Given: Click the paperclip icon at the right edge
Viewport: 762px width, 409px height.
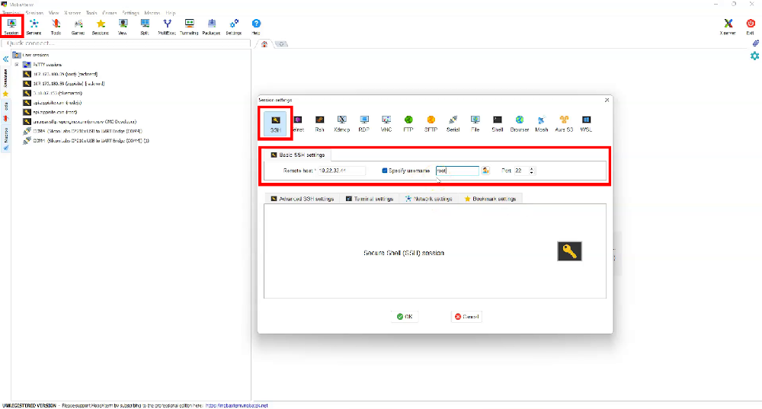Looking at the screenshot, I should (x=756, y=43).
